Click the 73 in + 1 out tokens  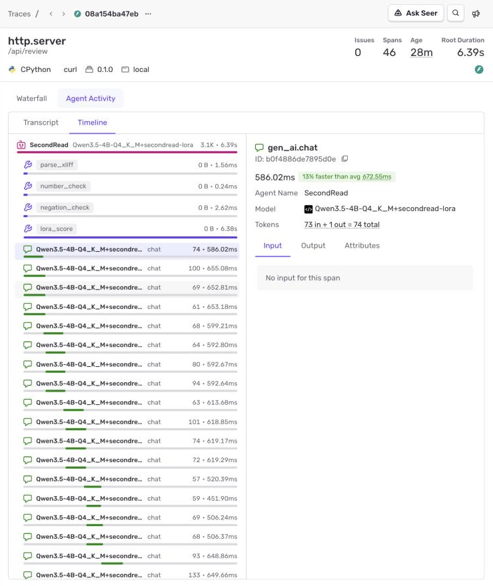(x=342, y=224)
